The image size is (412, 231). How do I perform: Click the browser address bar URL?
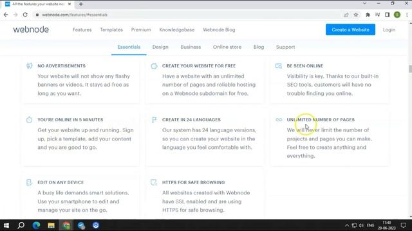[75, 15]
